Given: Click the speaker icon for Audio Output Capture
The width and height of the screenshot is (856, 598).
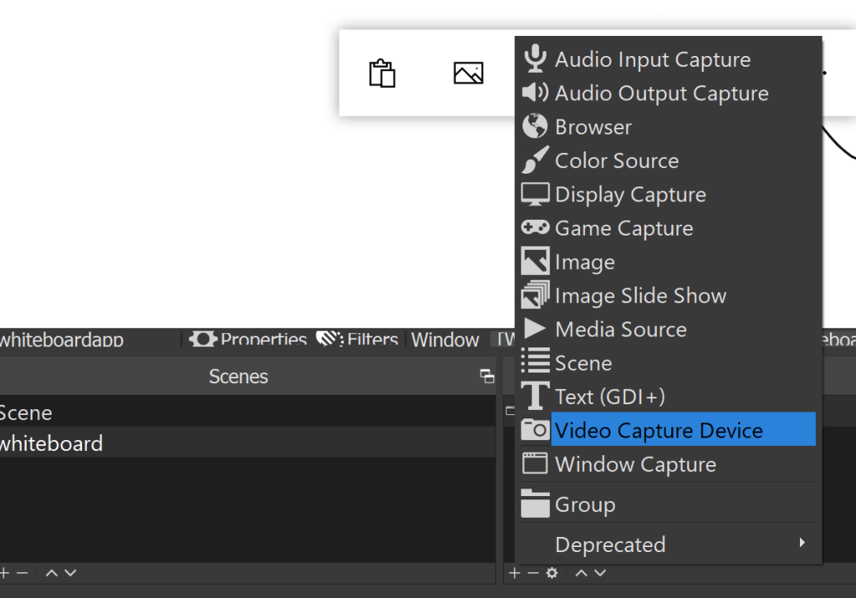Looking at the screenshot, I should (535, 93).
